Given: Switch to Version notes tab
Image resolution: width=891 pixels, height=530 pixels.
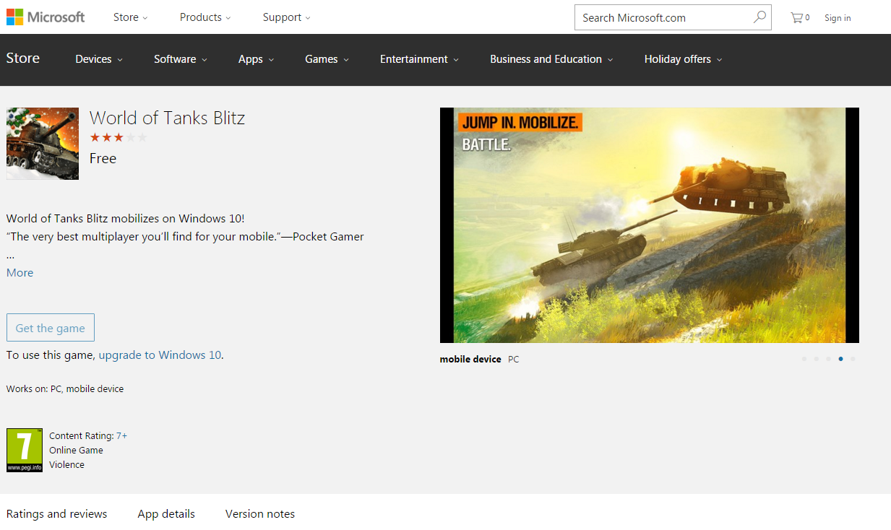Looking at the screenshot, I should tap(260, 514).
